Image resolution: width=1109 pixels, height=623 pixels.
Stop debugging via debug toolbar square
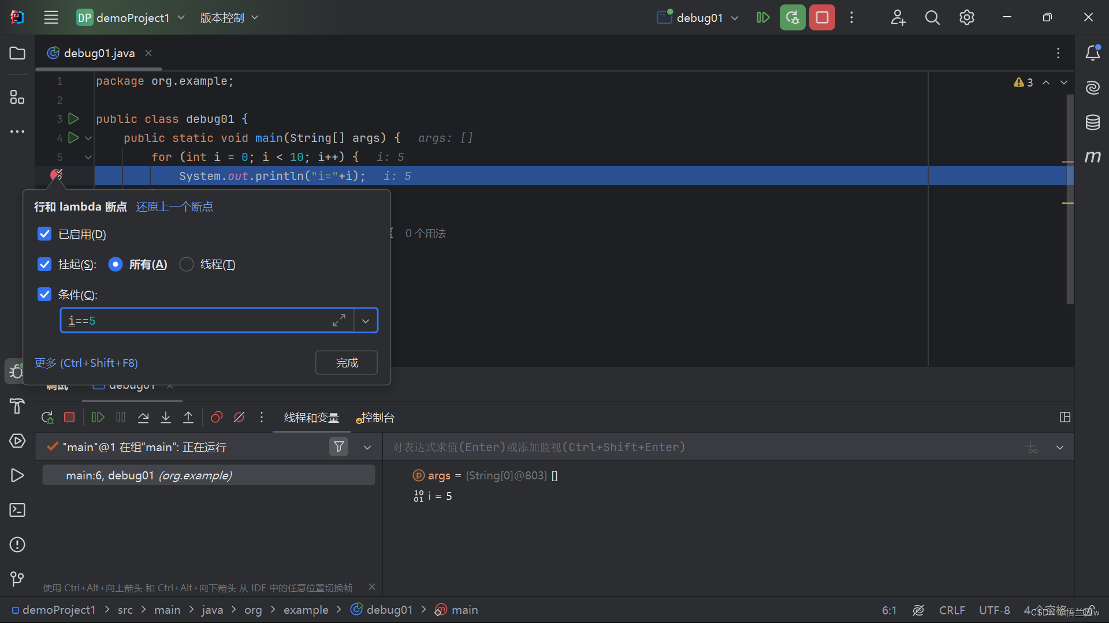pyautogui.click(x=69, y=417)
